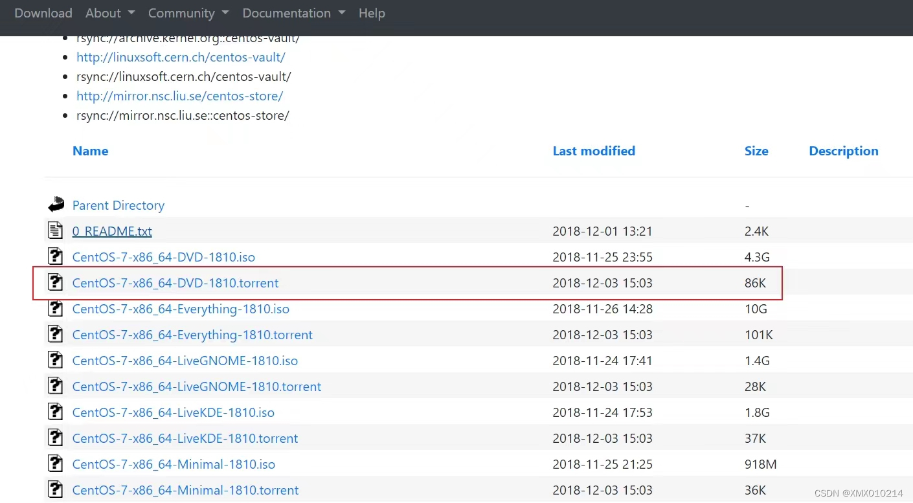Open Parent Directory of the listing
This screenshot has height=503, width=913.
click(x=118, y=205)
